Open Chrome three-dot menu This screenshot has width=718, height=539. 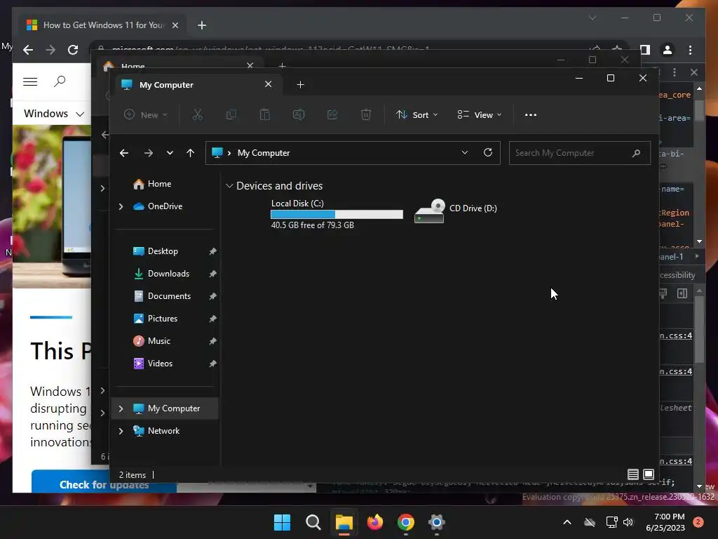pos(690,50)
